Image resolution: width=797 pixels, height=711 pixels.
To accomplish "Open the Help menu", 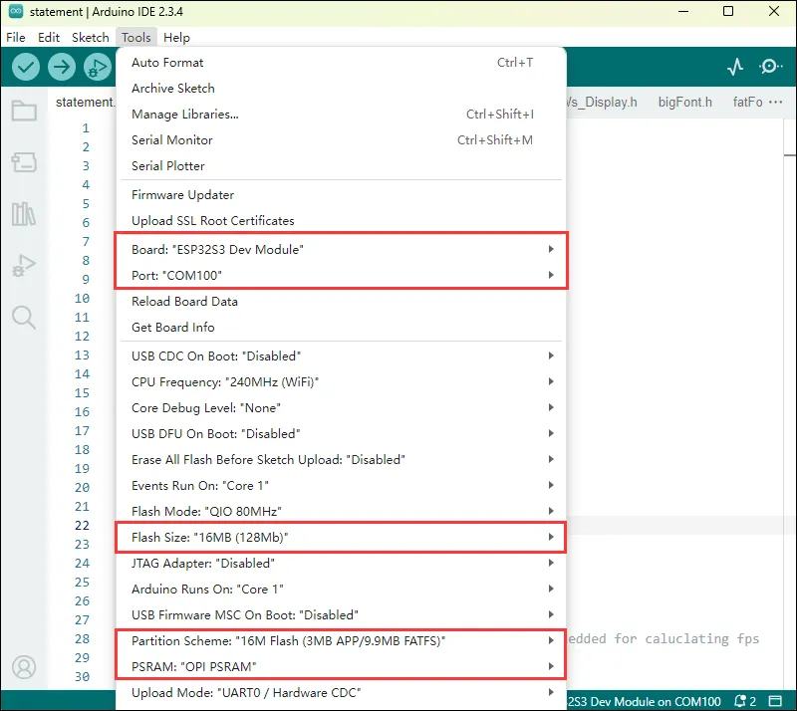I will [176, 38].
